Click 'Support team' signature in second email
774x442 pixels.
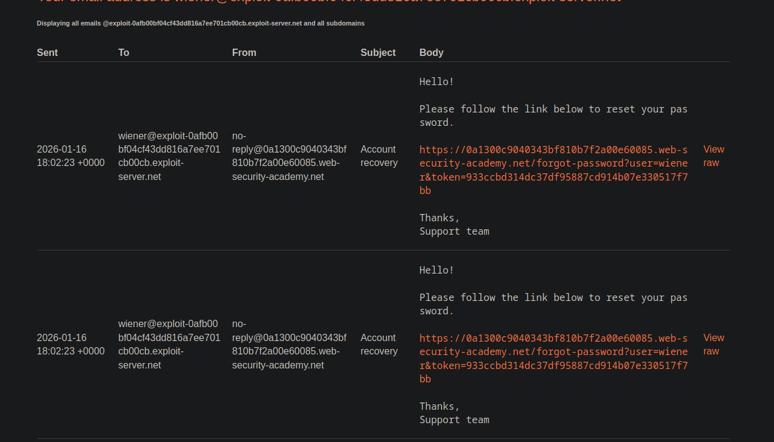454,420
